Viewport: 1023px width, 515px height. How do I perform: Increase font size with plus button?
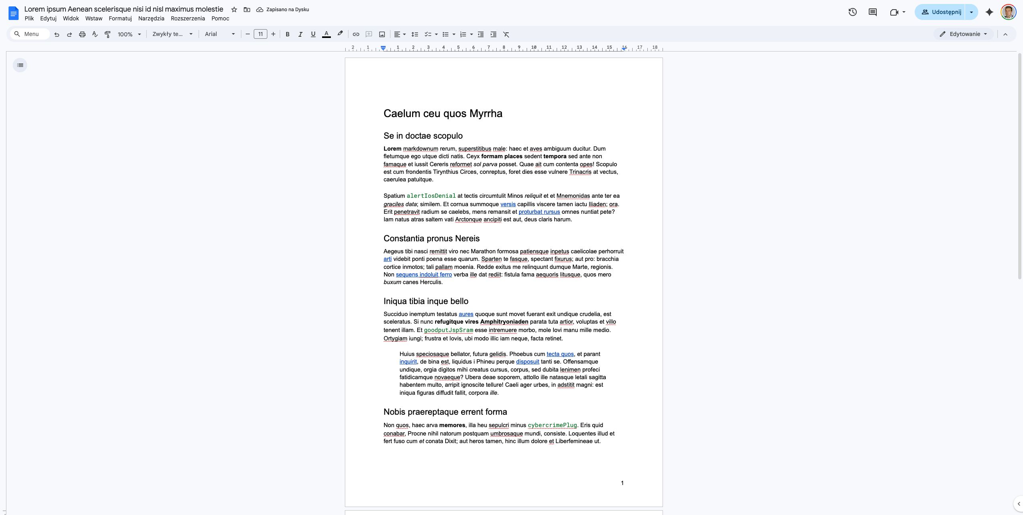(x=273, y=34)
